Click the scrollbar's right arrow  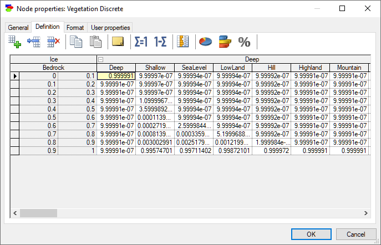(x=365, y=213)
